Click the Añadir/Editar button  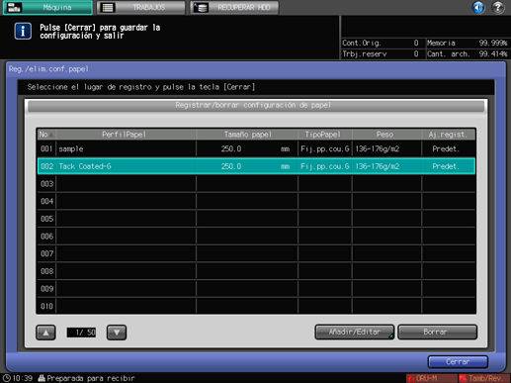click(355, 332)
